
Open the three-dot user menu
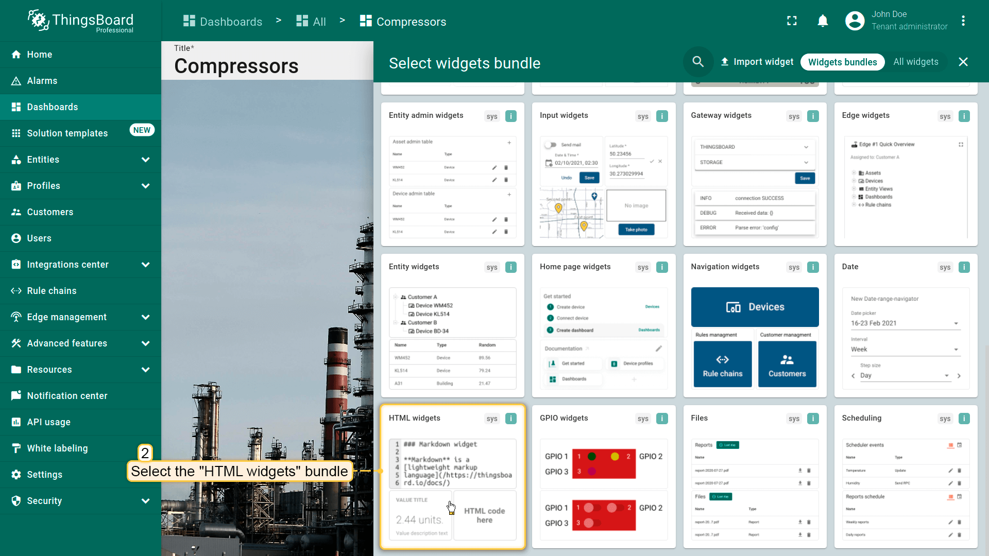pos(963,21)
